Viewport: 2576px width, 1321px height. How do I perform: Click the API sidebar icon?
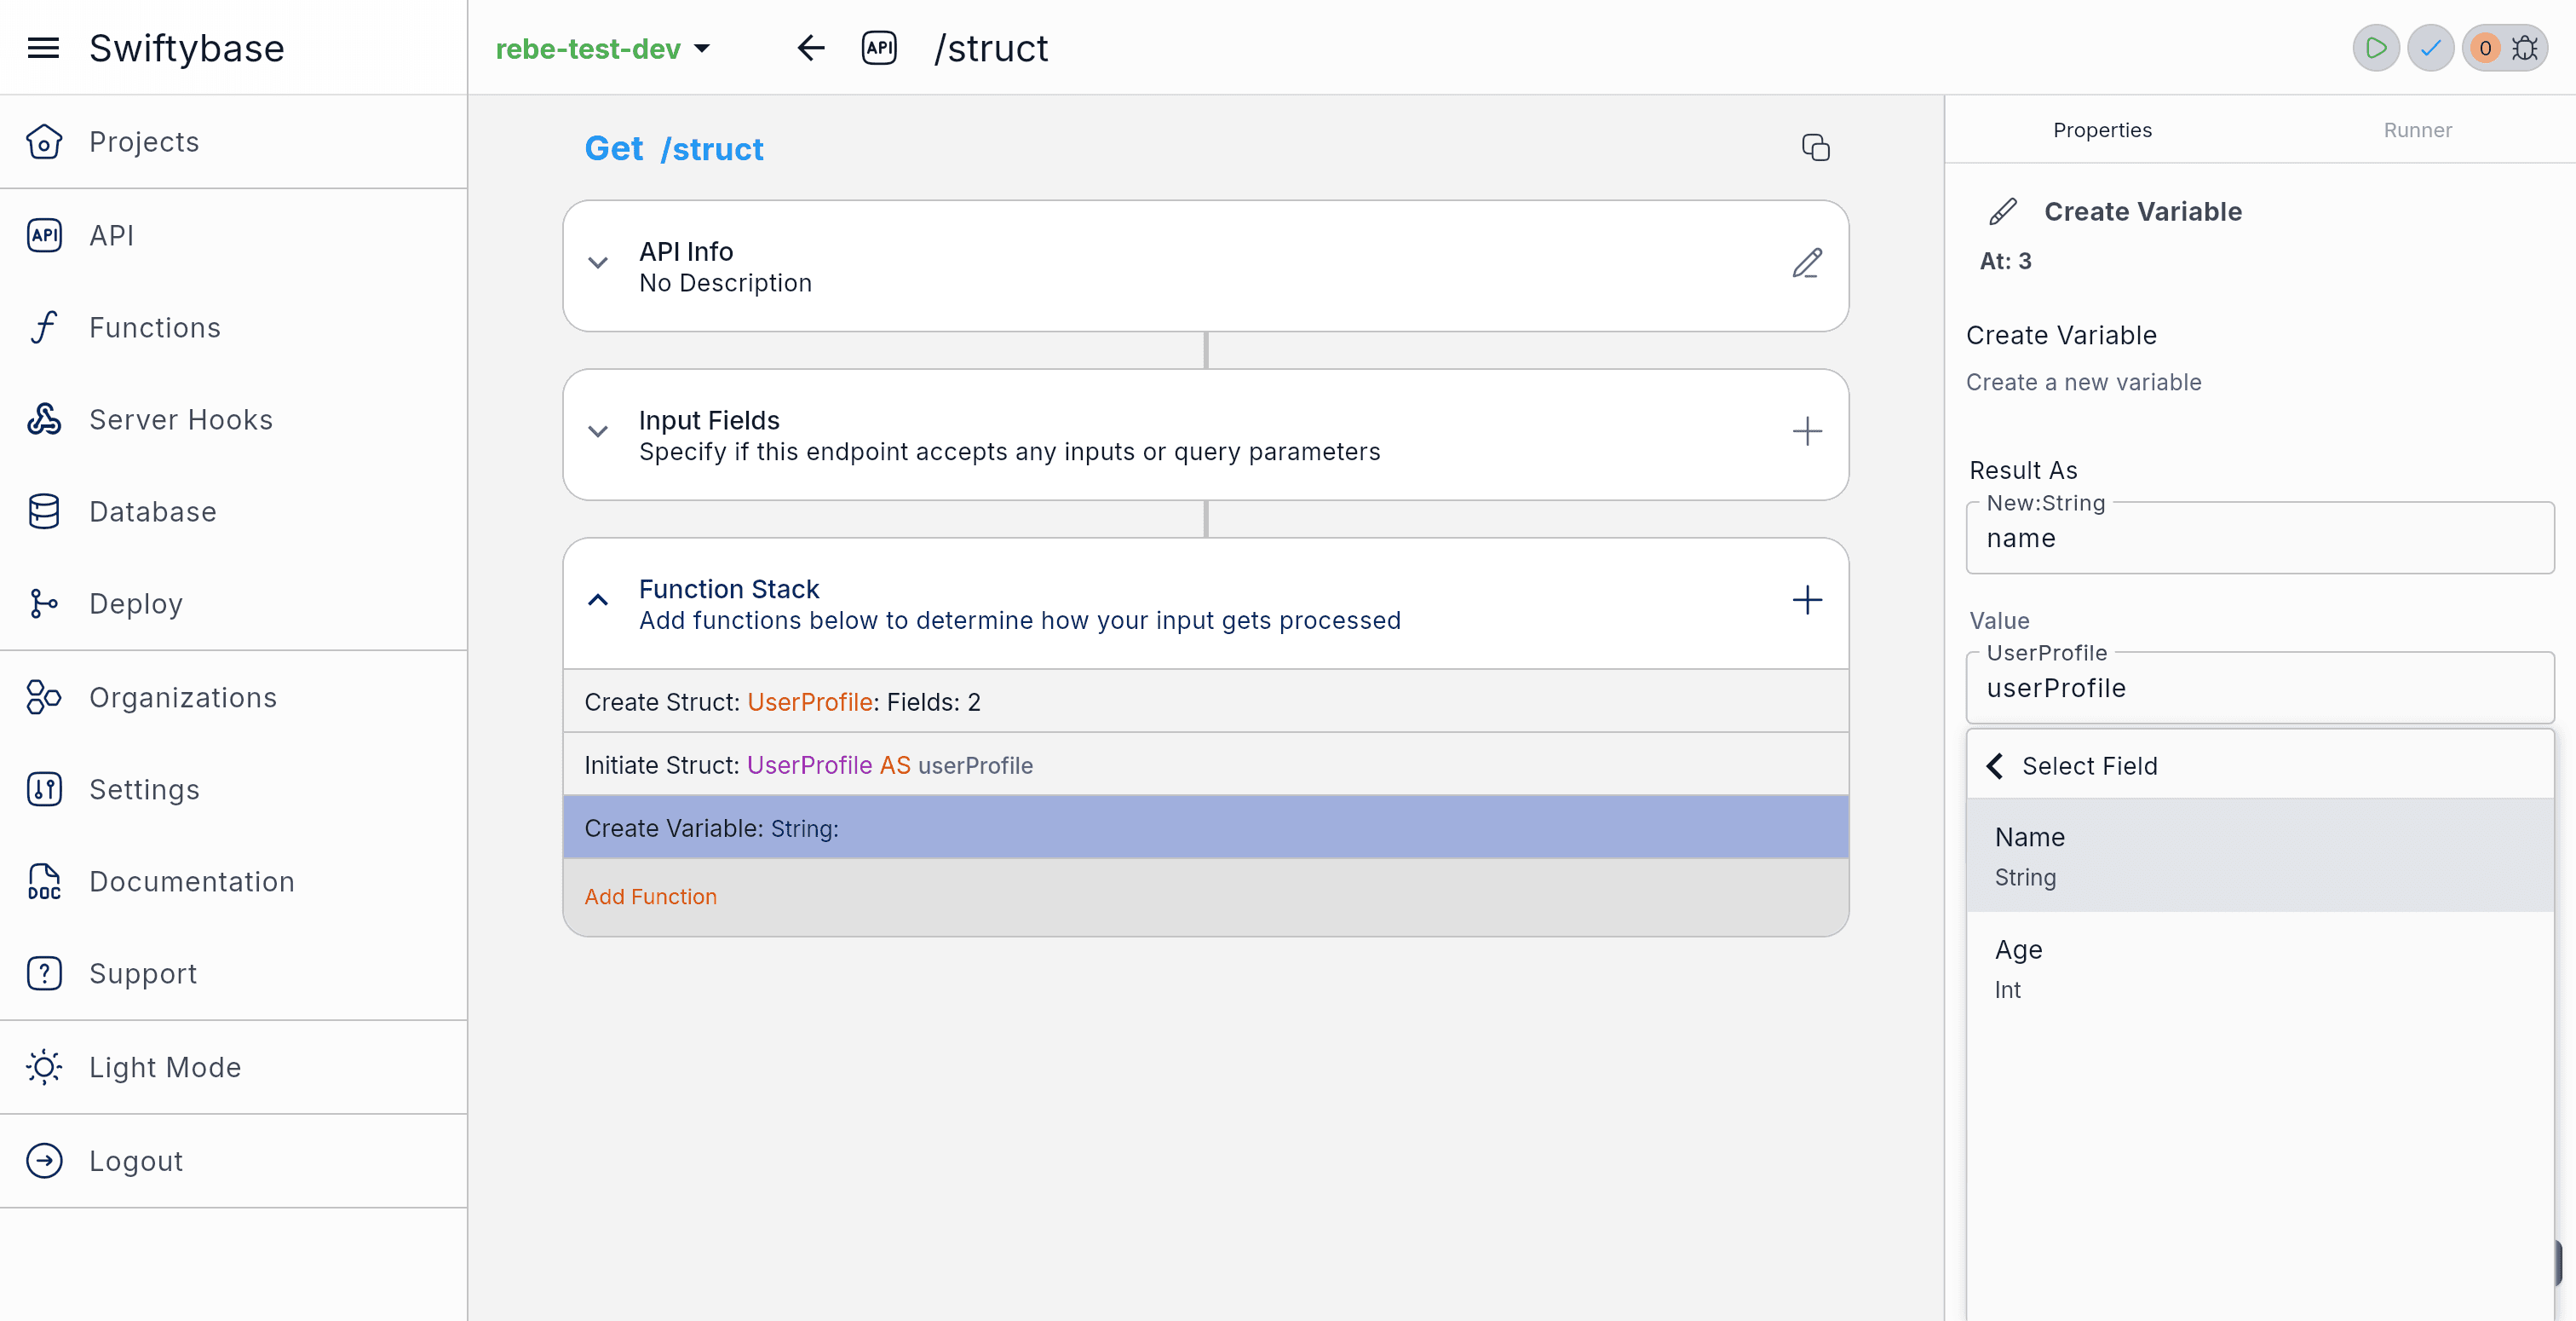click(x=44, y=235)
